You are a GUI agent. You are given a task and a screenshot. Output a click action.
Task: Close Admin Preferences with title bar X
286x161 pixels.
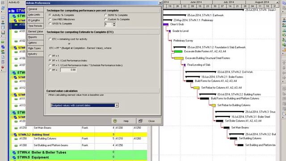[x=160, y=3]
